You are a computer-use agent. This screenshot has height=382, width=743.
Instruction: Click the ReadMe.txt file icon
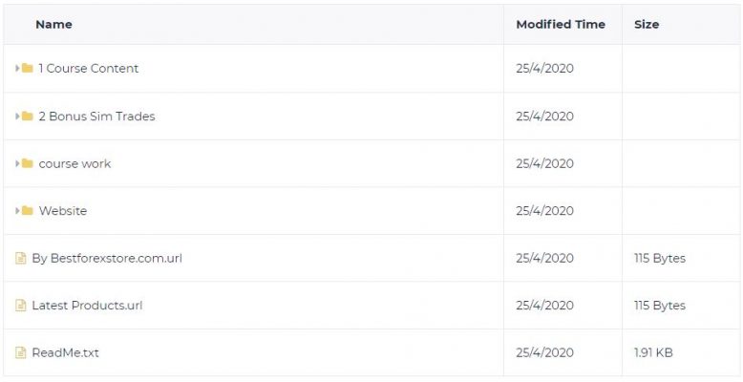pos(21,352)
